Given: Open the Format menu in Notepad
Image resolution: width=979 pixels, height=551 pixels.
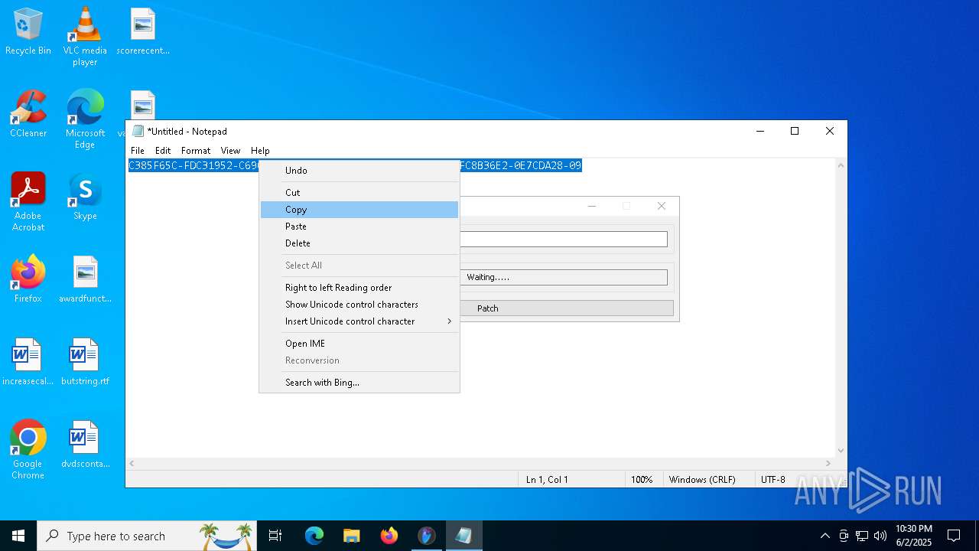Looking at the screenshot, I should pyautogui.click(x=196, y=151).
